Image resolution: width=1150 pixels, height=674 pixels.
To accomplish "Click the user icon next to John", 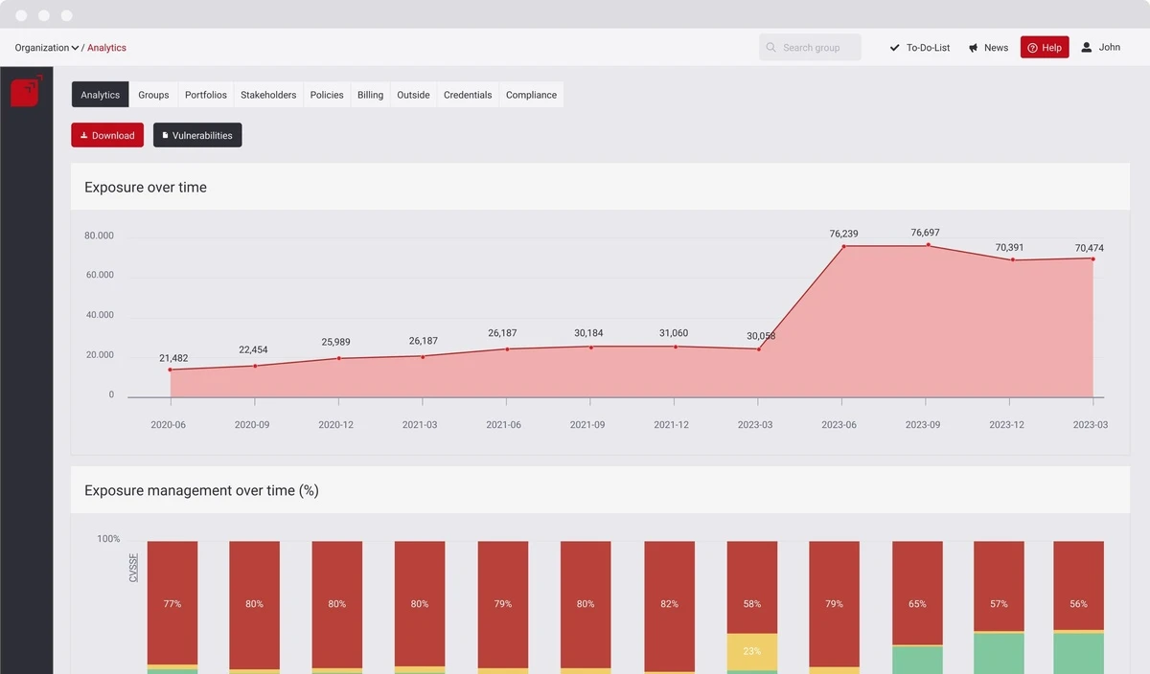I will pyautogui.click(x=1086, y=47).
